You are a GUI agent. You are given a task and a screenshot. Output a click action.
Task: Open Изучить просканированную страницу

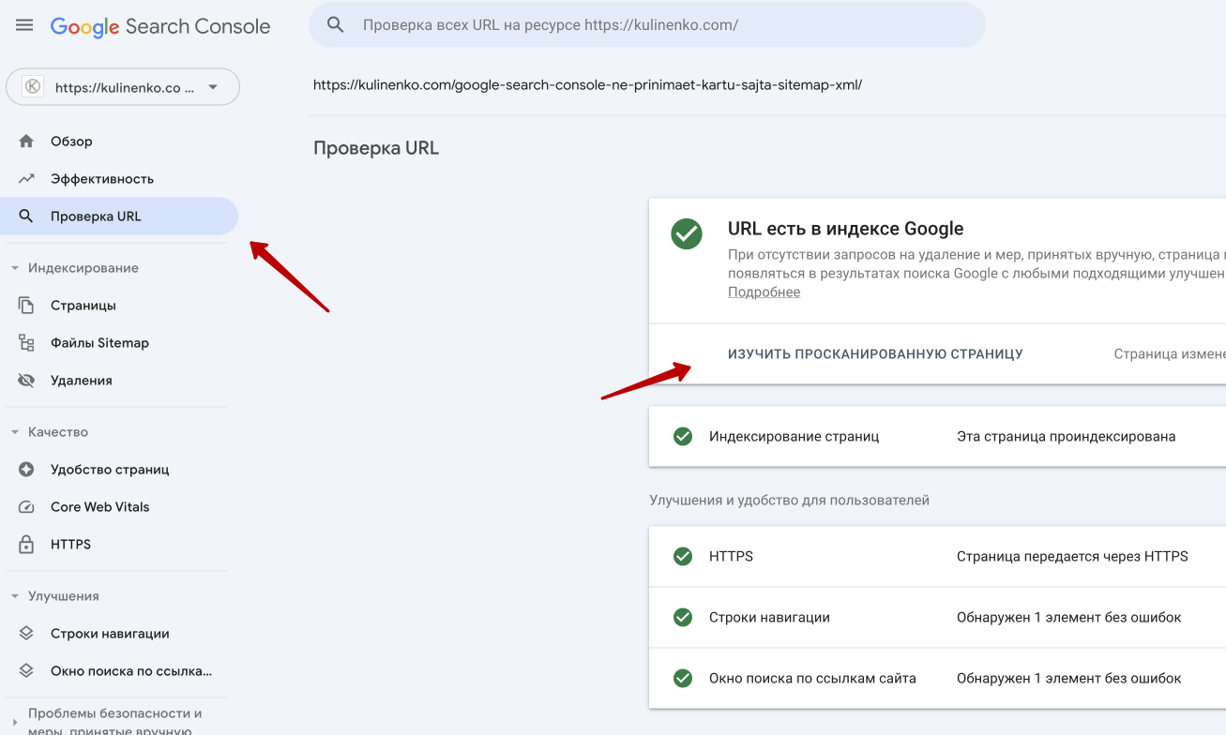pyautogui.click(x=875, y=353)
